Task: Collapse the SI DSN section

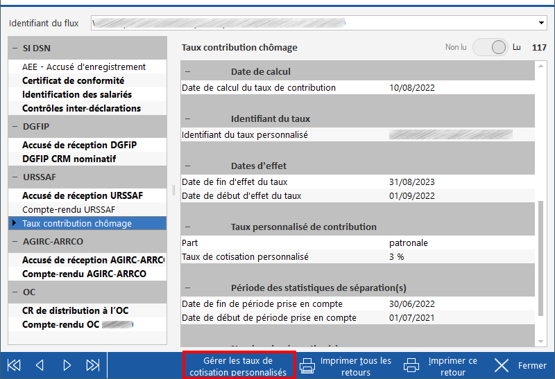Action: pos(15,49)
